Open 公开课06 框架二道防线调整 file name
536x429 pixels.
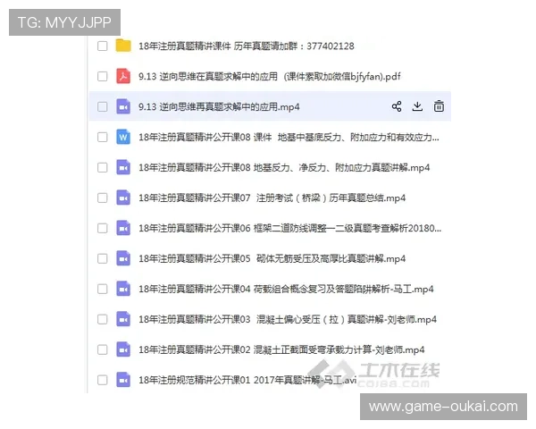289,228
